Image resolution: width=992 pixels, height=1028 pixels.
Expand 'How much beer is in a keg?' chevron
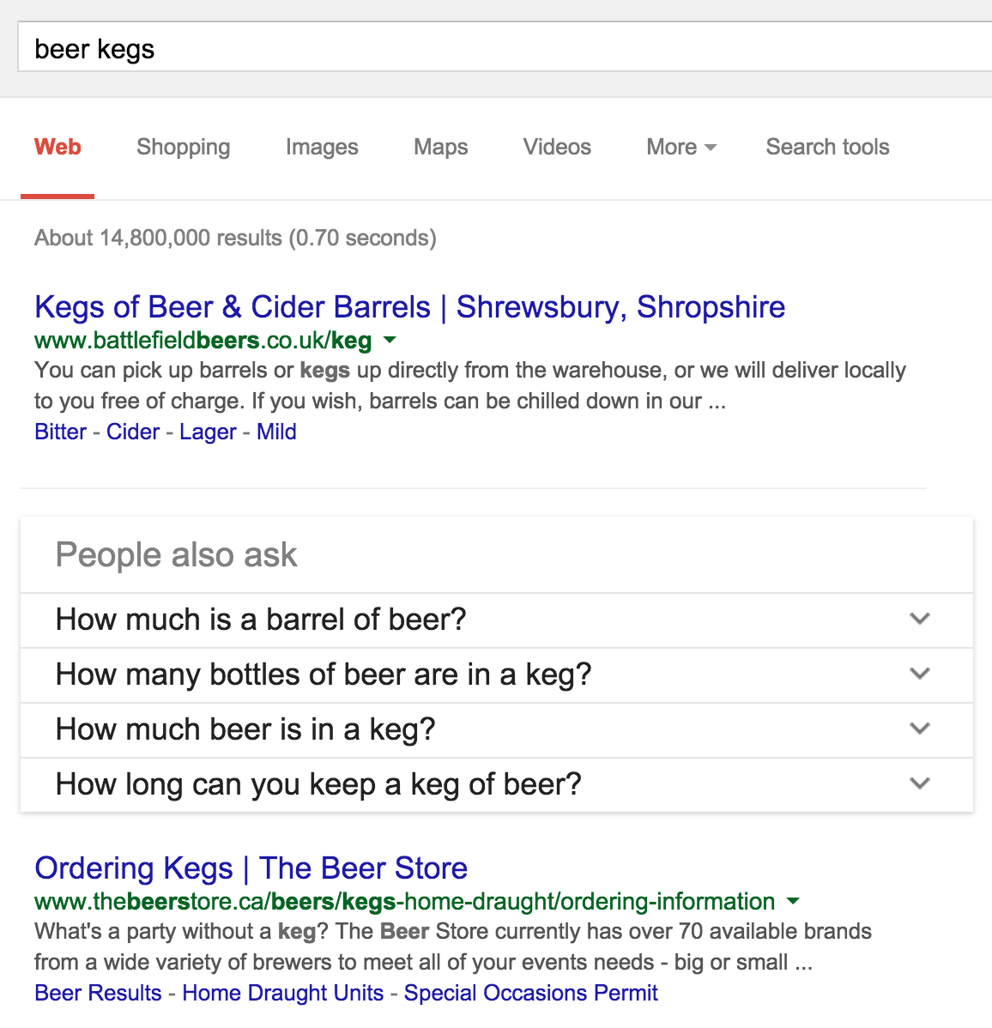tap(920, 729)
